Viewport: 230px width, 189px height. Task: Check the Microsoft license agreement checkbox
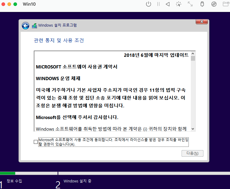click(36, 142)
